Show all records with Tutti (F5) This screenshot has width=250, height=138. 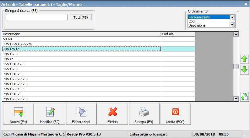click(81, 17)
